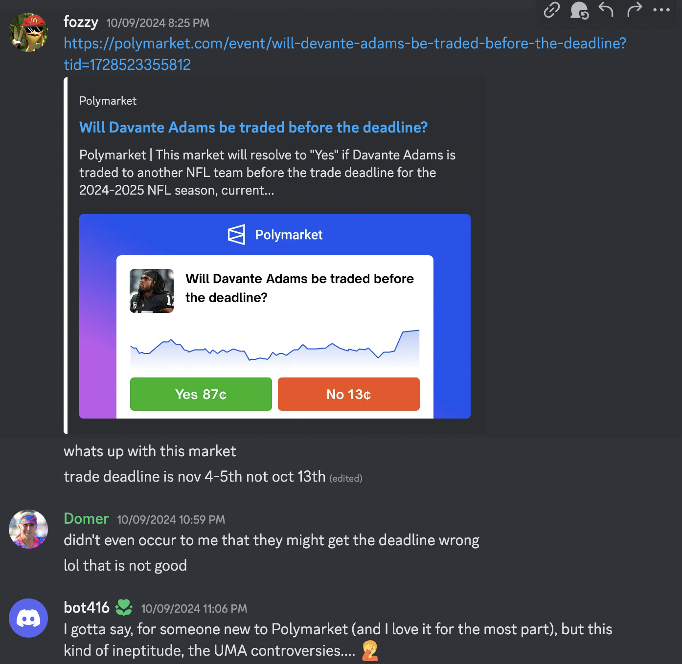
Task: Click the price history chart in embed
Action: coord(275,348)
